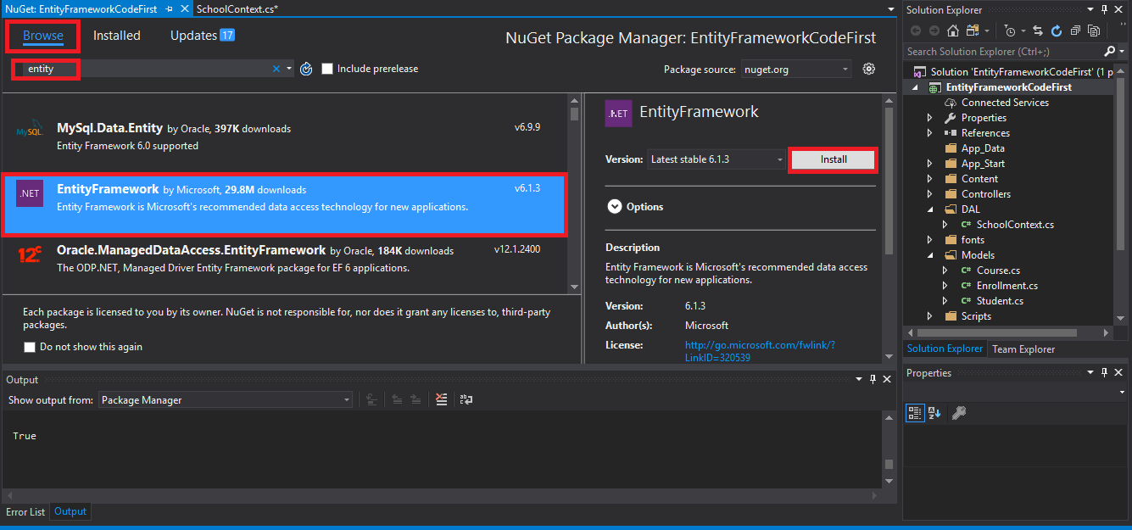Expand the Controllers folder
The height and width of the screenshot is (530, 1132).
(x=929, y=194)
